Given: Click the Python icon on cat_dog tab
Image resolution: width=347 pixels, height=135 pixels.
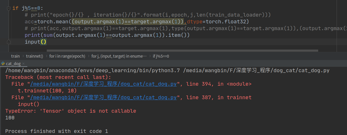Looking at the screenshot, I should pos(3,64).
